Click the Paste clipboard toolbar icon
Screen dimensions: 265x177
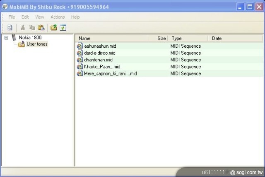[x=41, y=28]
